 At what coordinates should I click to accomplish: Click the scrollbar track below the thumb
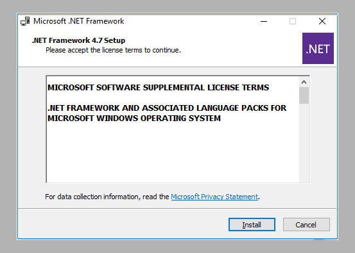point(304,143)
